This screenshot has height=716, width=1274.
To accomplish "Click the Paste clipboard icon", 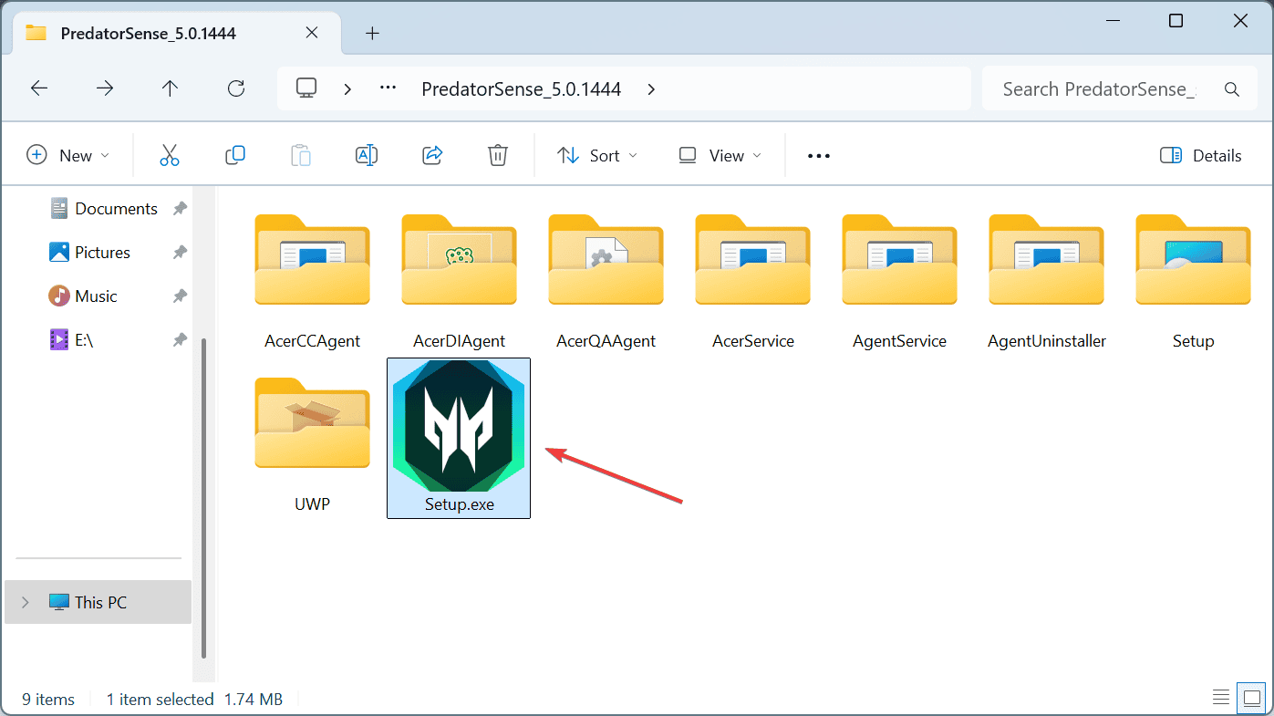I will [x=301, y=155].
